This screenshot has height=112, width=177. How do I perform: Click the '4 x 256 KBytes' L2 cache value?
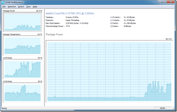(130, 23)
